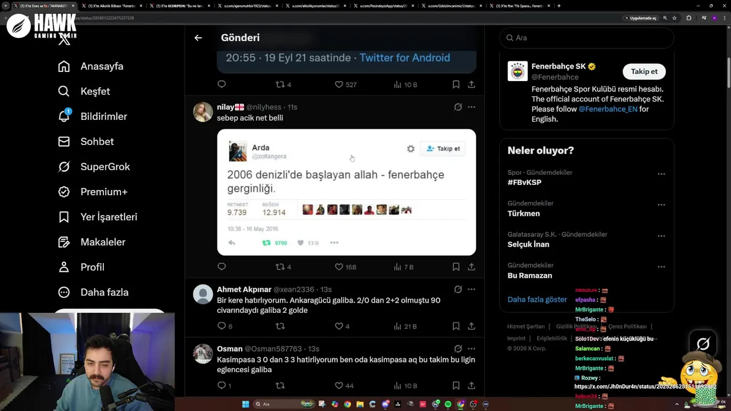The width and height of the screenshot is (731, 411).
Task: Click the Ara search field on X
Action: [587, 38]
